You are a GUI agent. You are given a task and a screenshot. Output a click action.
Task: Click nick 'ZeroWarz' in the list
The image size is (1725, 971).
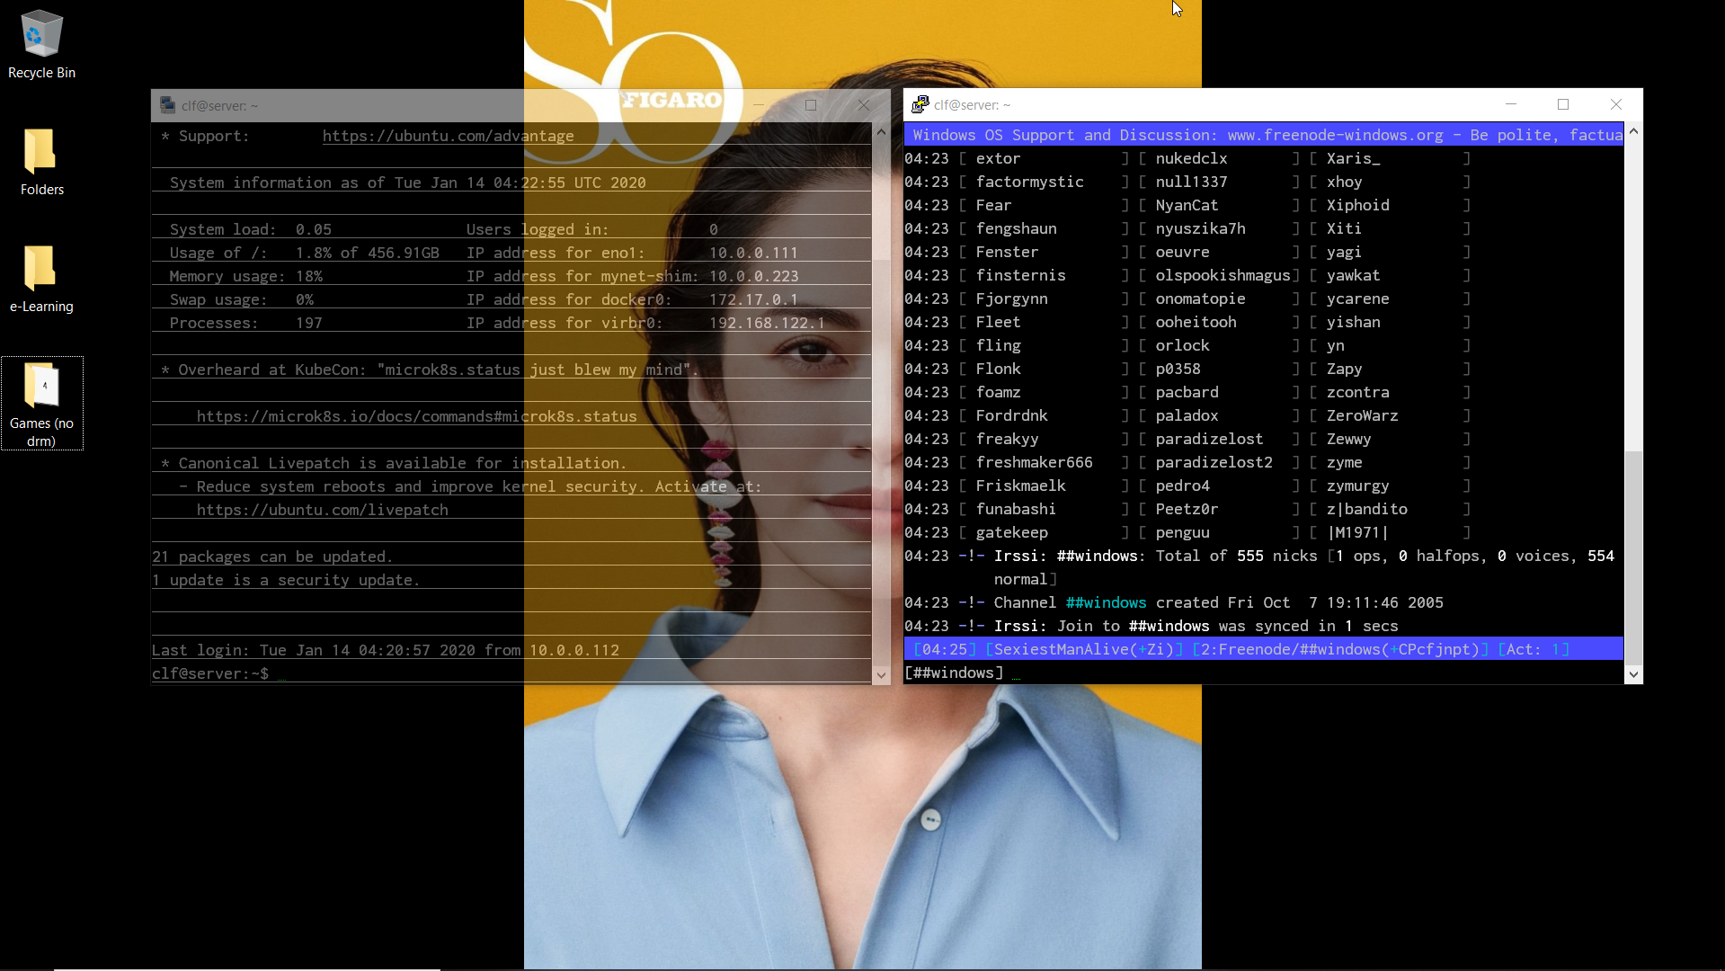pyautogui.click(x=1362, y=415)
